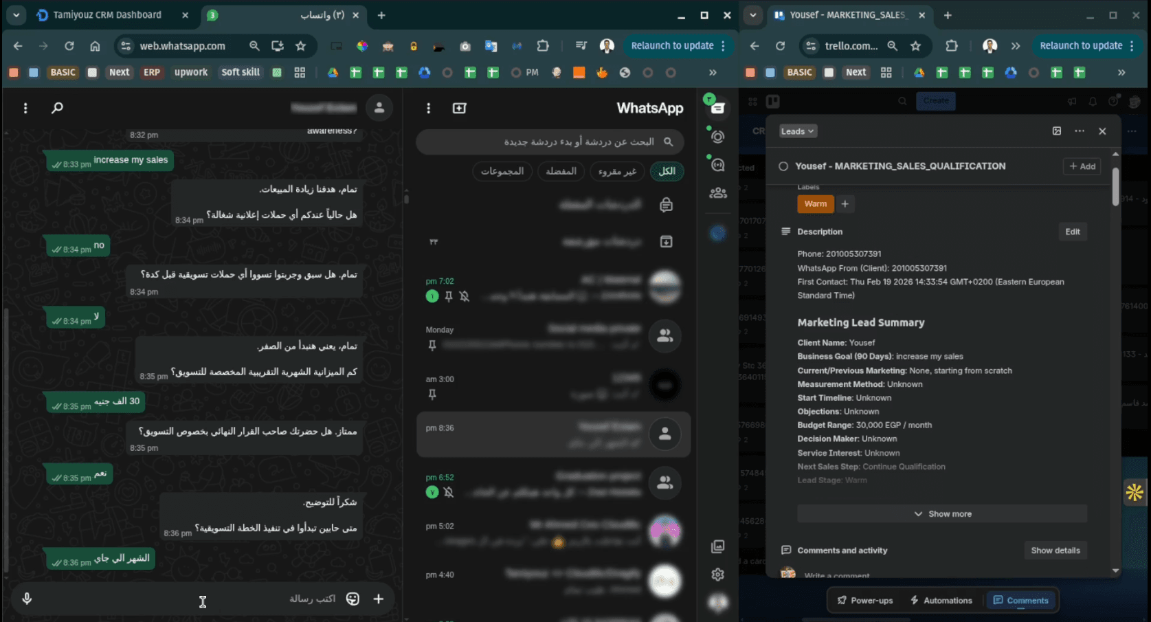The width and height of the screenshot is (1151, 622).
Task: Open WhatsApp chat list options menu
Action: coord(428,108)
